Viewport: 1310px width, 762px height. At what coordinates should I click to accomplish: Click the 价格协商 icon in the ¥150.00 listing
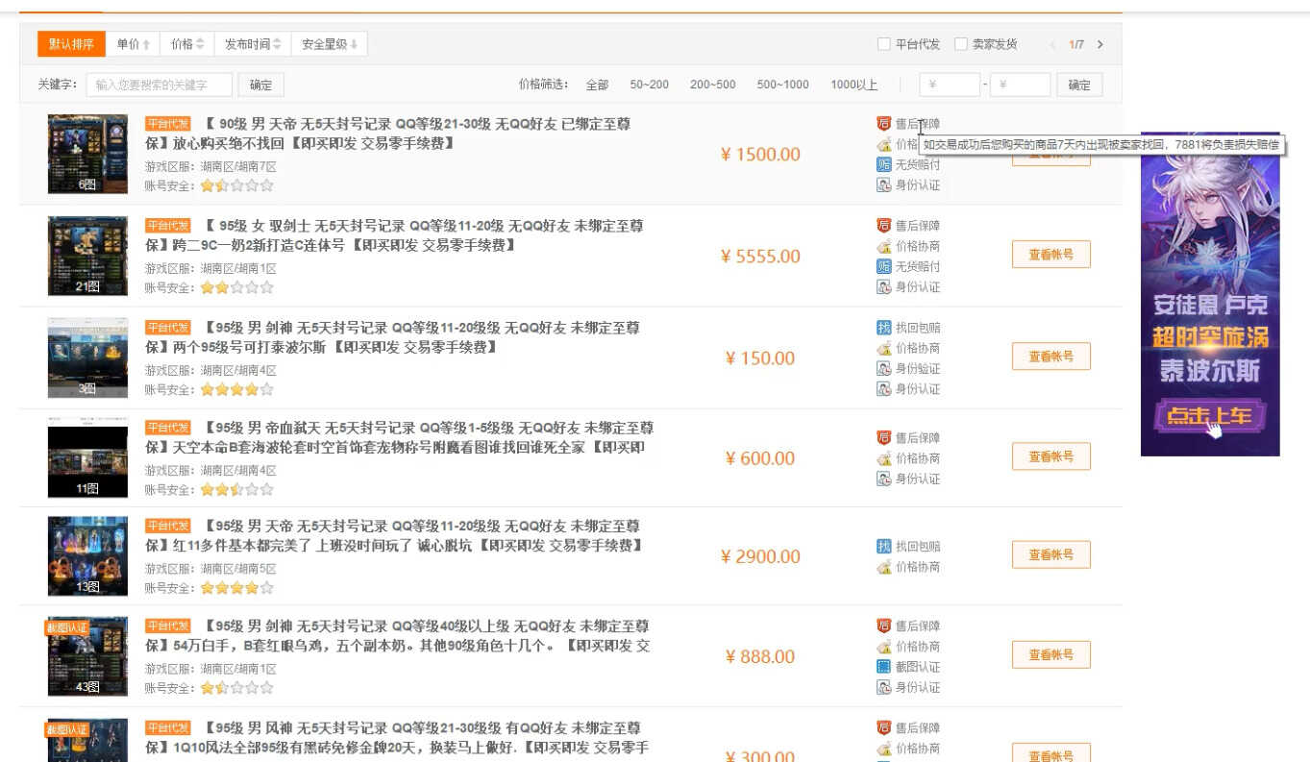point(883,348)
